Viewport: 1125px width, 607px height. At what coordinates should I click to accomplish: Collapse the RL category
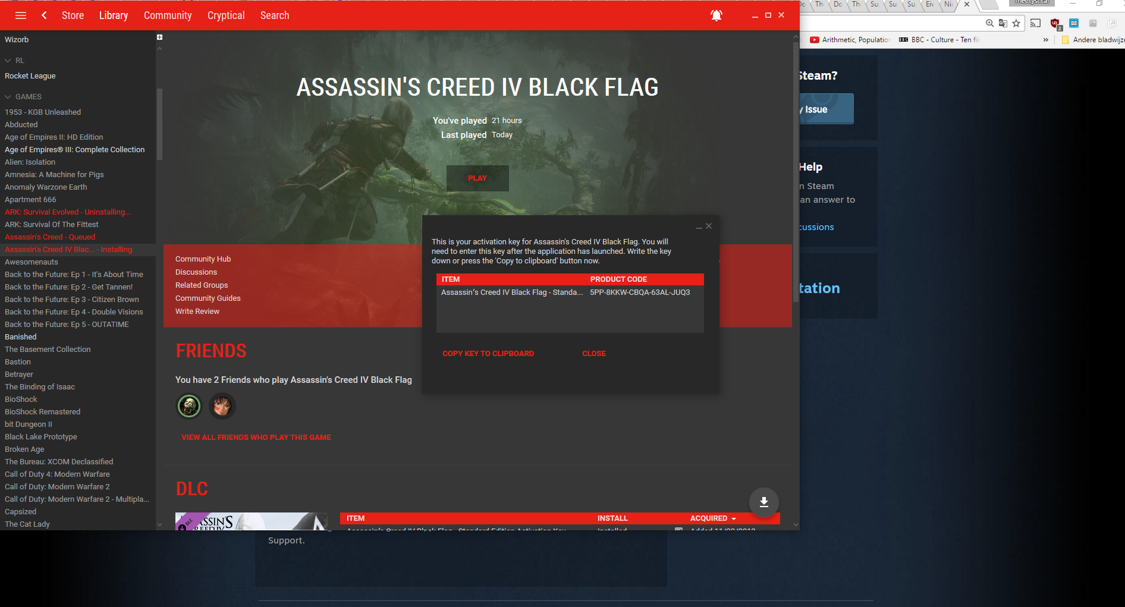tap(8, 61)
